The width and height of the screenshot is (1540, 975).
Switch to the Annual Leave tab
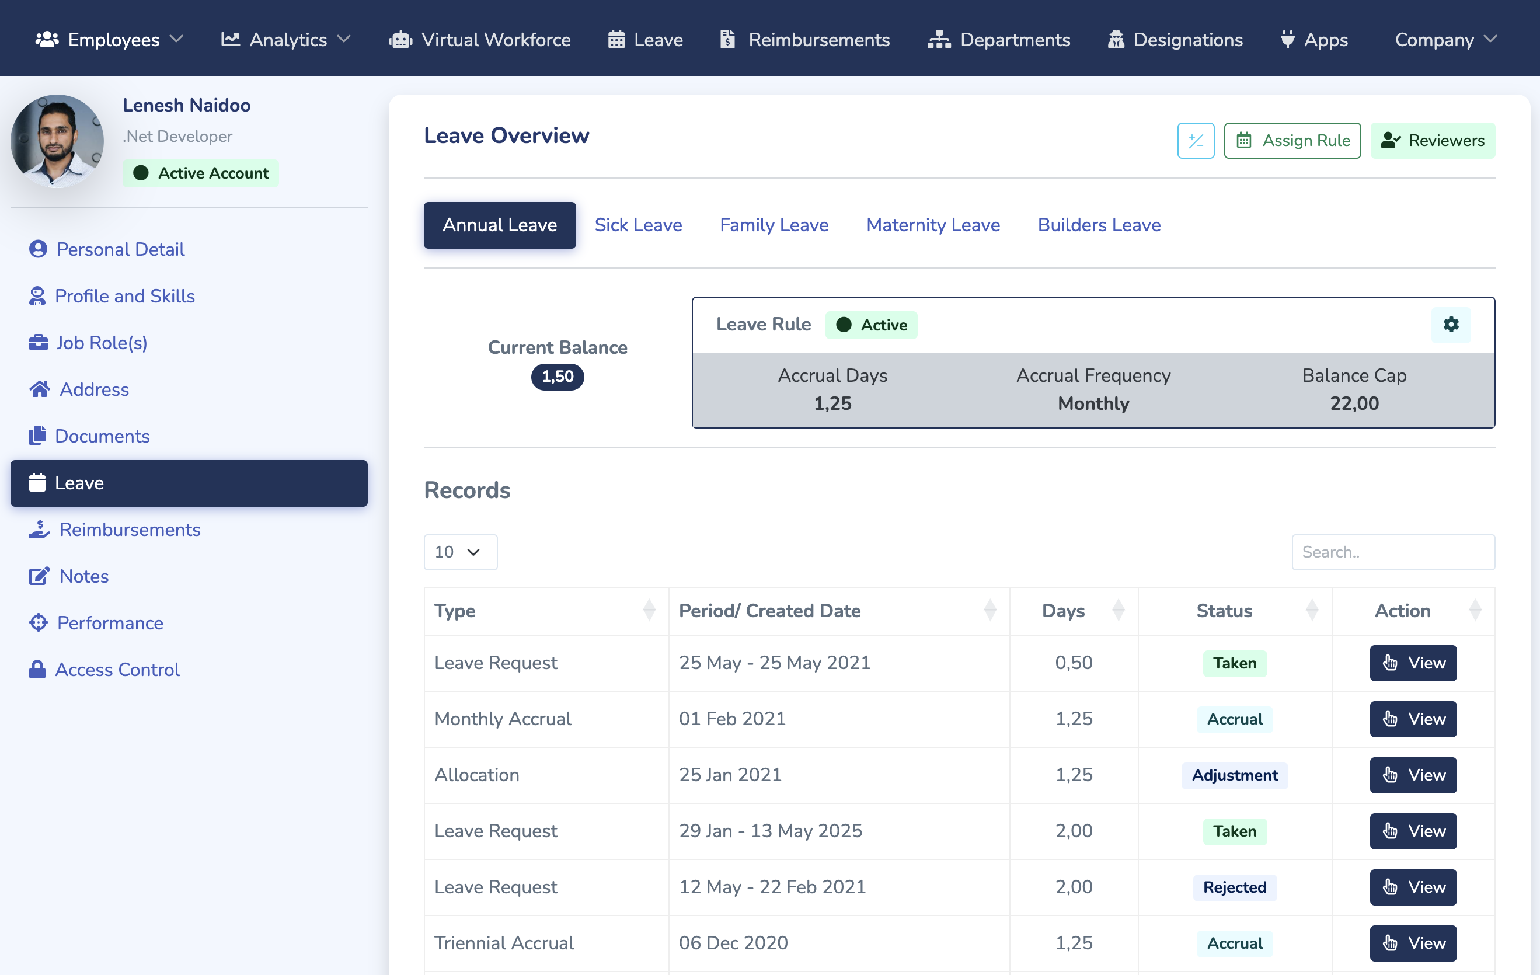tap(500, 225)
